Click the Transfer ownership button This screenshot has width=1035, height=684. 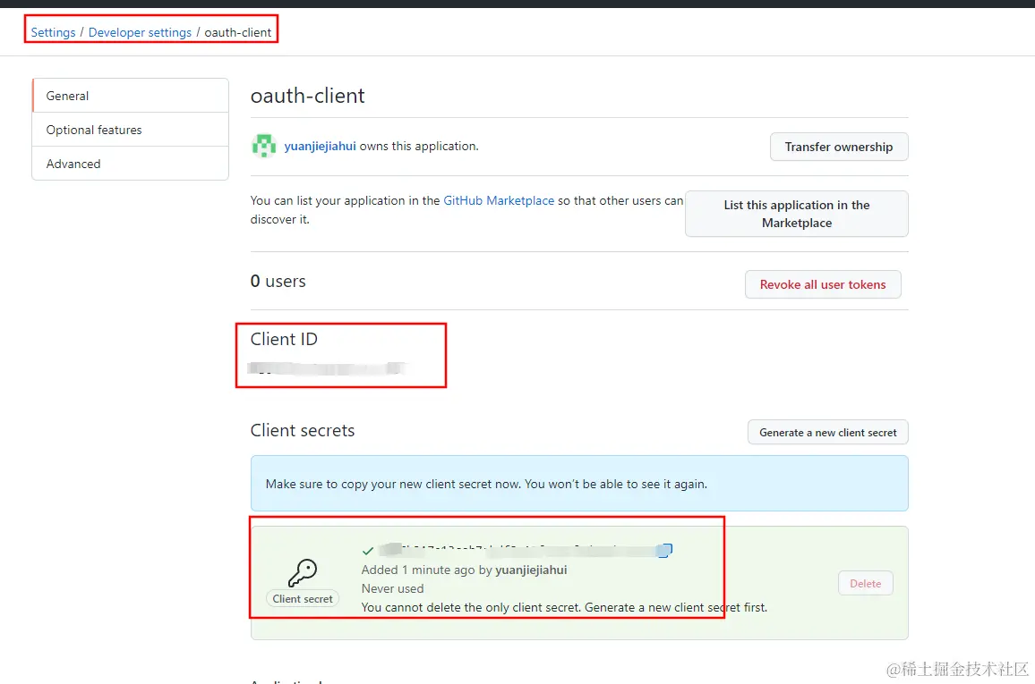click(x=839, y=147)
